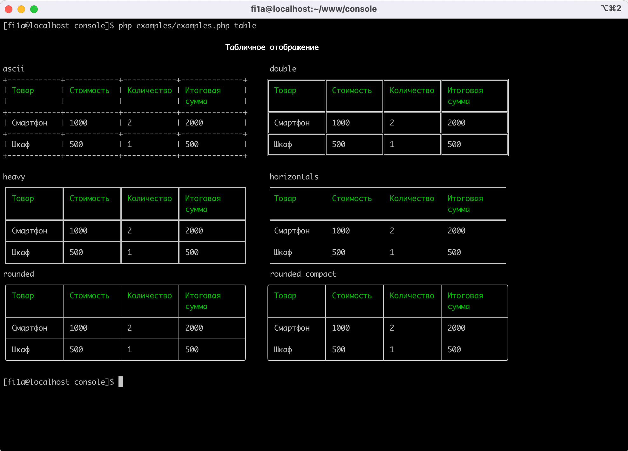The height and width of the screenshot is (451, 628).
Task: Click 'Смартфон' cell in horizontals table
Action: point(292,231)
